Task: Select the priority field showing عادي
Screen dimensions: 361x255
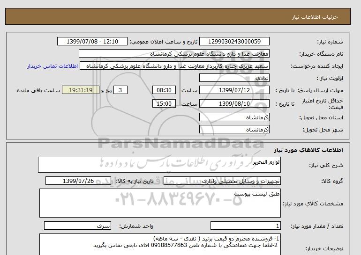Action: [x=234, y=78]
